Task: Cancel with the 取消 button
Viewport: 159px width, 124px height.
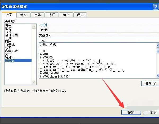Action: click(151, 112)
